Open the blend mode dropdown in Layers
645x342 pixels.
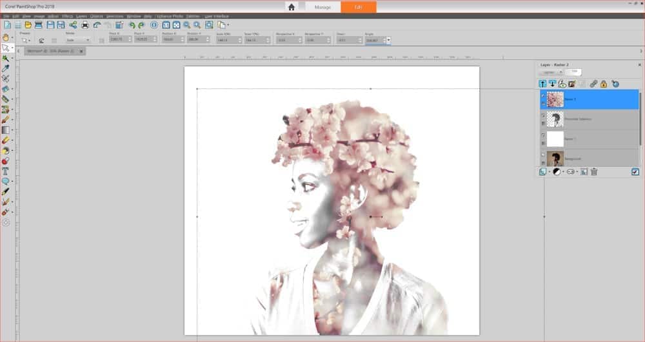point(552,72)
